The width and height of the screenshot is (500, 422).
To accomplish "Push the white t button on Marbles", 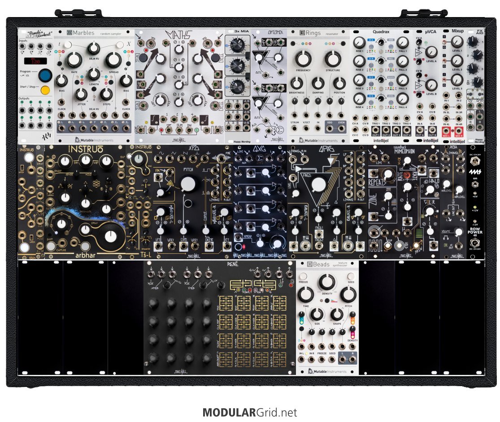I will [68, 45].
